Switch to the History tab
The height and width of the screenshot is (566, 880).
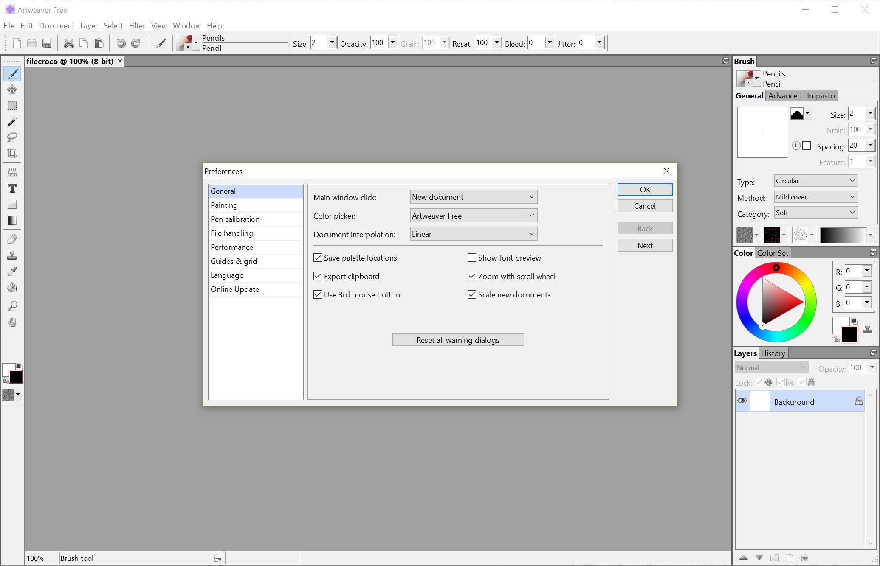point(773,353)
